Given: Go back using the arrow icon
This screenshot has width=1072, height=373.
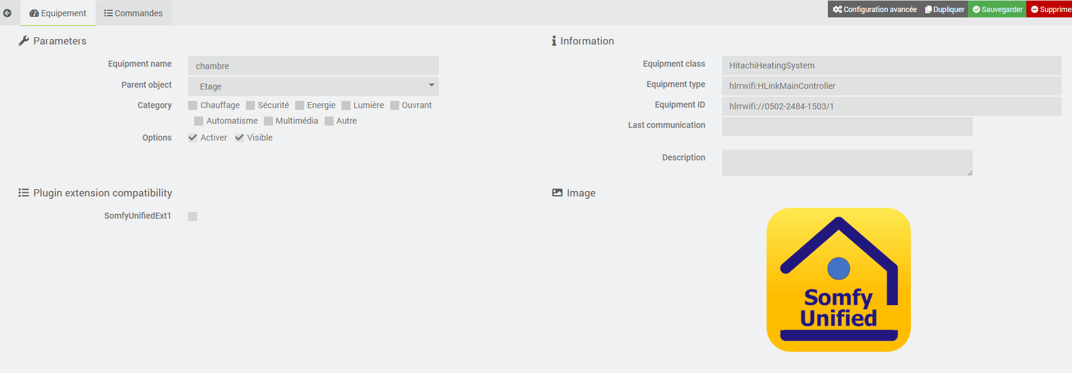Looking at the screenshot, I should click(7, 13).
